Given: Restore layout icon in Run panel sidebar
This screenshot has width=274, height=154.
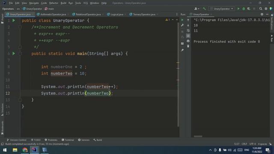Looking at the screenshot, I should point(182,44).
